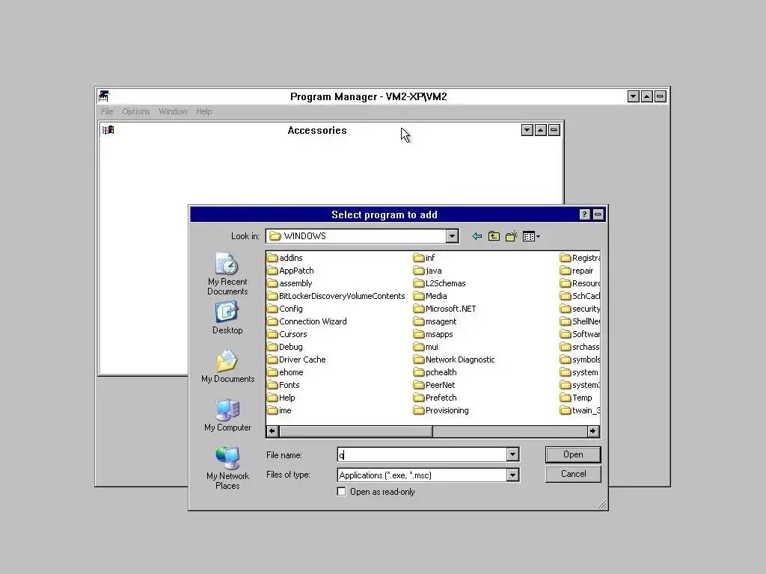The width and height of the screenshot is (766, 574).
Task: Select the symbols folder
Action: [580, 359]
